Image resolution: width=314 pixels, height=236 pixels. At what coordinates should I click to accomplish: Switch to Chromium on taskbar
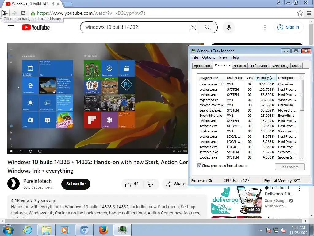84,230
